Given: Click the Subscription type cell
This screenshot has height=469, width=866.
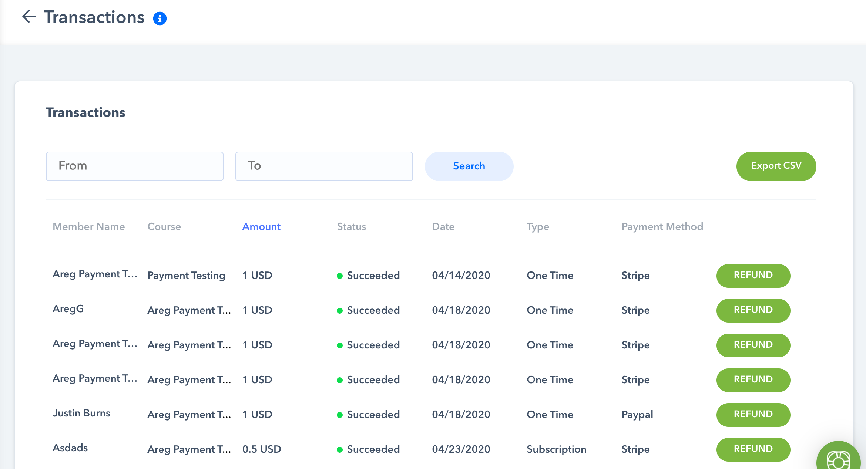Looking at the screenshot, I should (x=557, y=449).
